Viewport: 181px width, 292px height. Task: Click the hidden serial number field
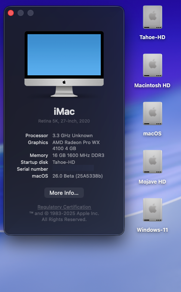(73, 168)
